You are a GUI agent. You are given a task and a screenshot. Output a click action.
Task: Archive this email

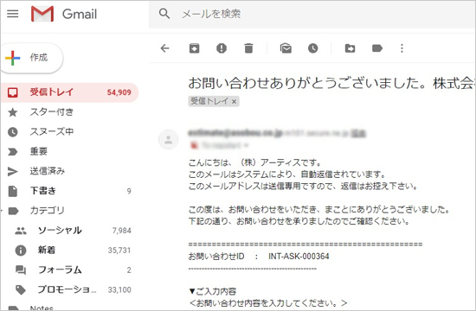194,48
